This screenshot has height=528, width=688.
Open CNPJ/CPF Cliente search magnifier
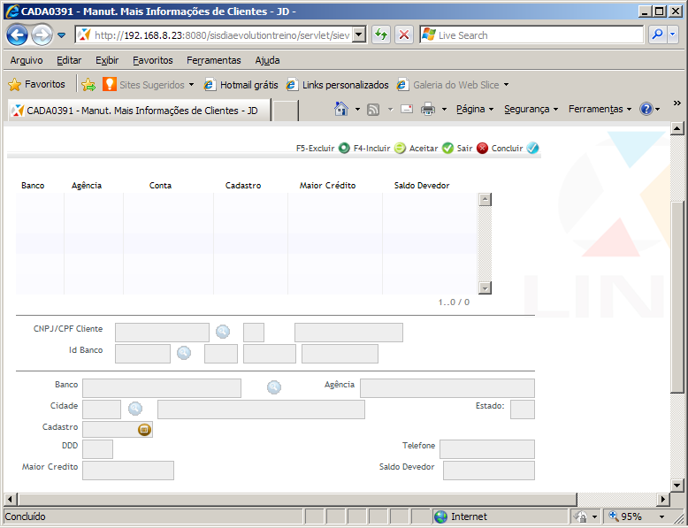click(x=223, y=332)
